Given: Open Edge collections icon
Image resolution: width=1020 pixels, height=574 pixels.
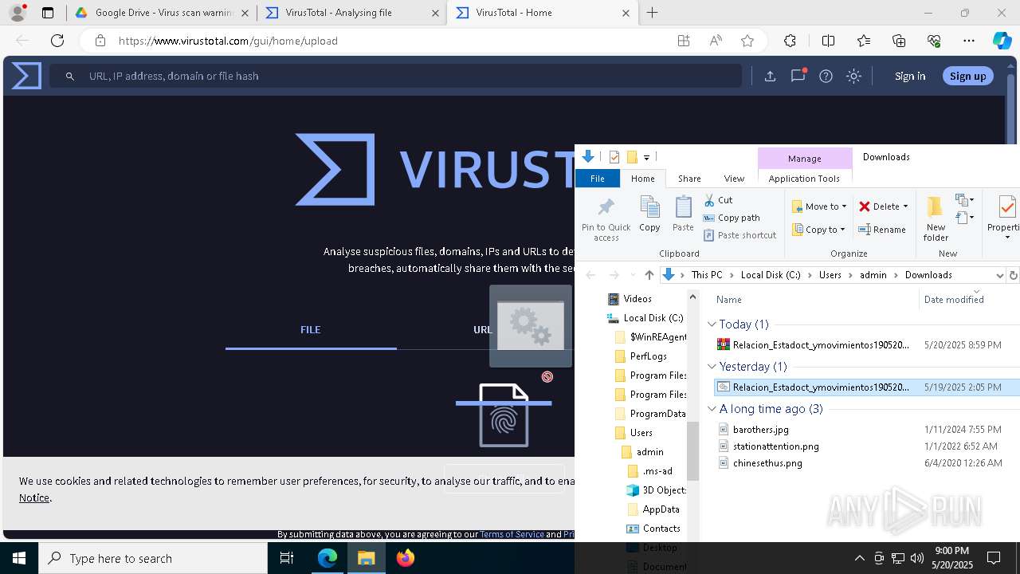Looking at the screenshot, I should pos(899,41).
